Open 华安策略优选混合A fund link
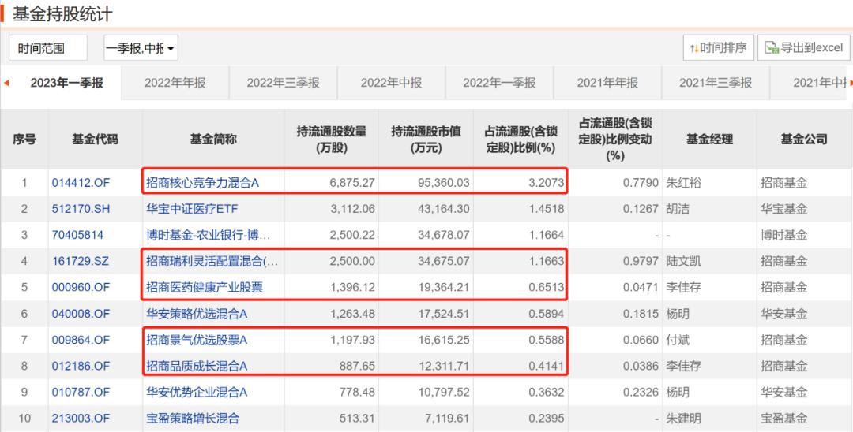 coord(197,314)
